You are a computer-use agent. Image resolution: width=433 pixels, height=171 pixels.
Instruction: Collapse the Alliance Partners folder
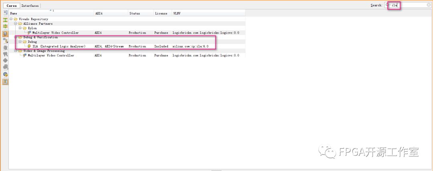coord(16,24)
